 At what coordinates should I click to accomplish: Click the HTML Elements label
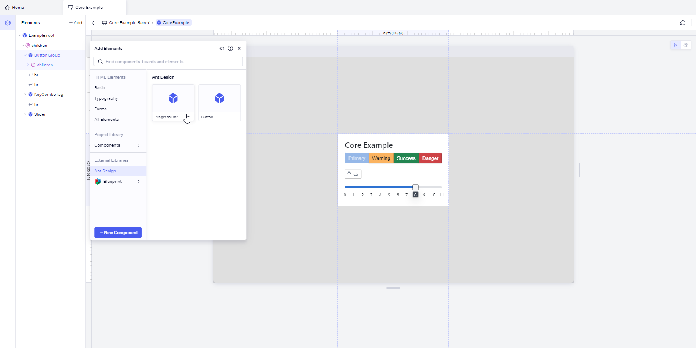pyautogui.click(x=110, y=77)
